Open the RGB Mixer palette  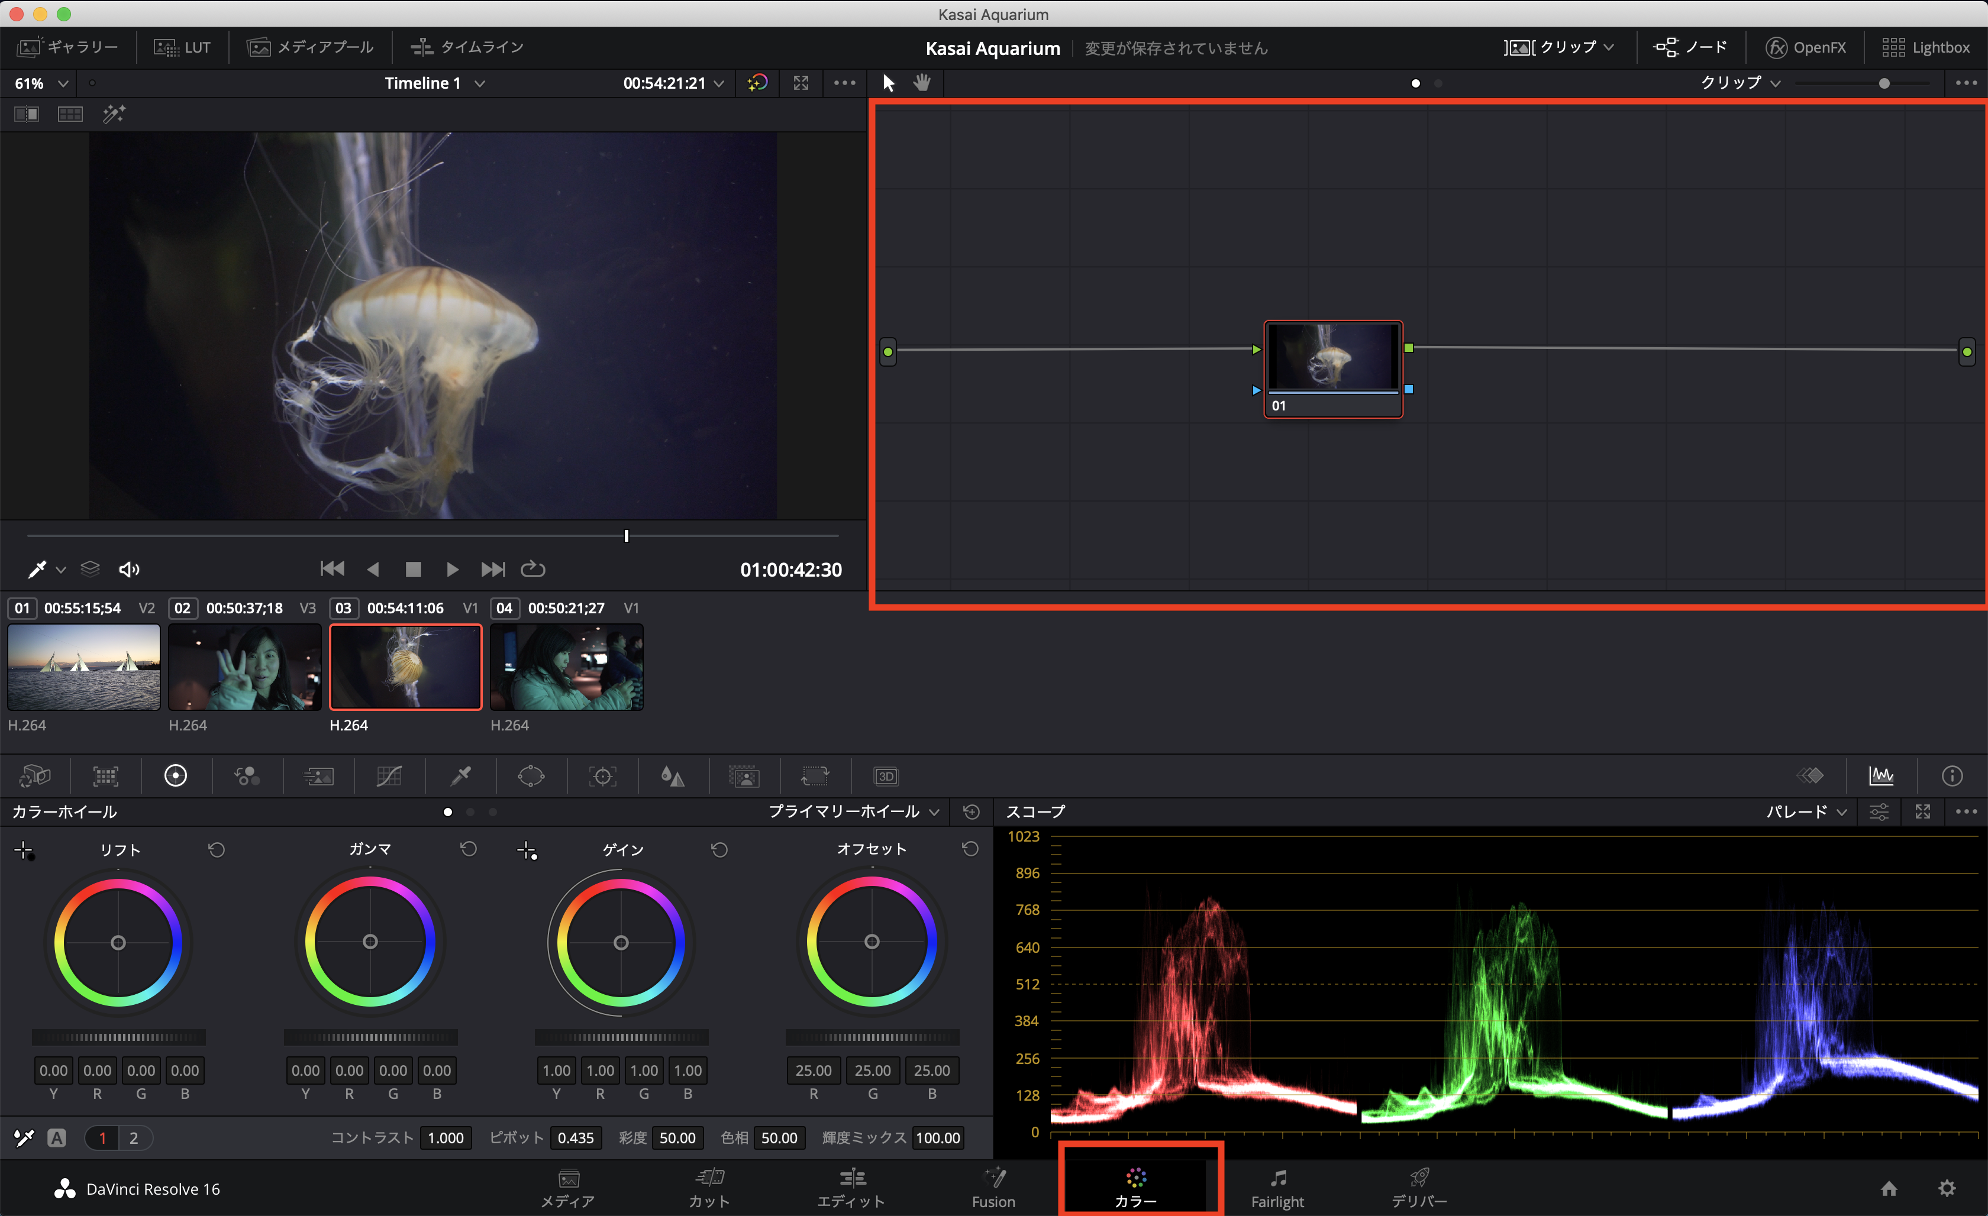(x=247, y=776)
